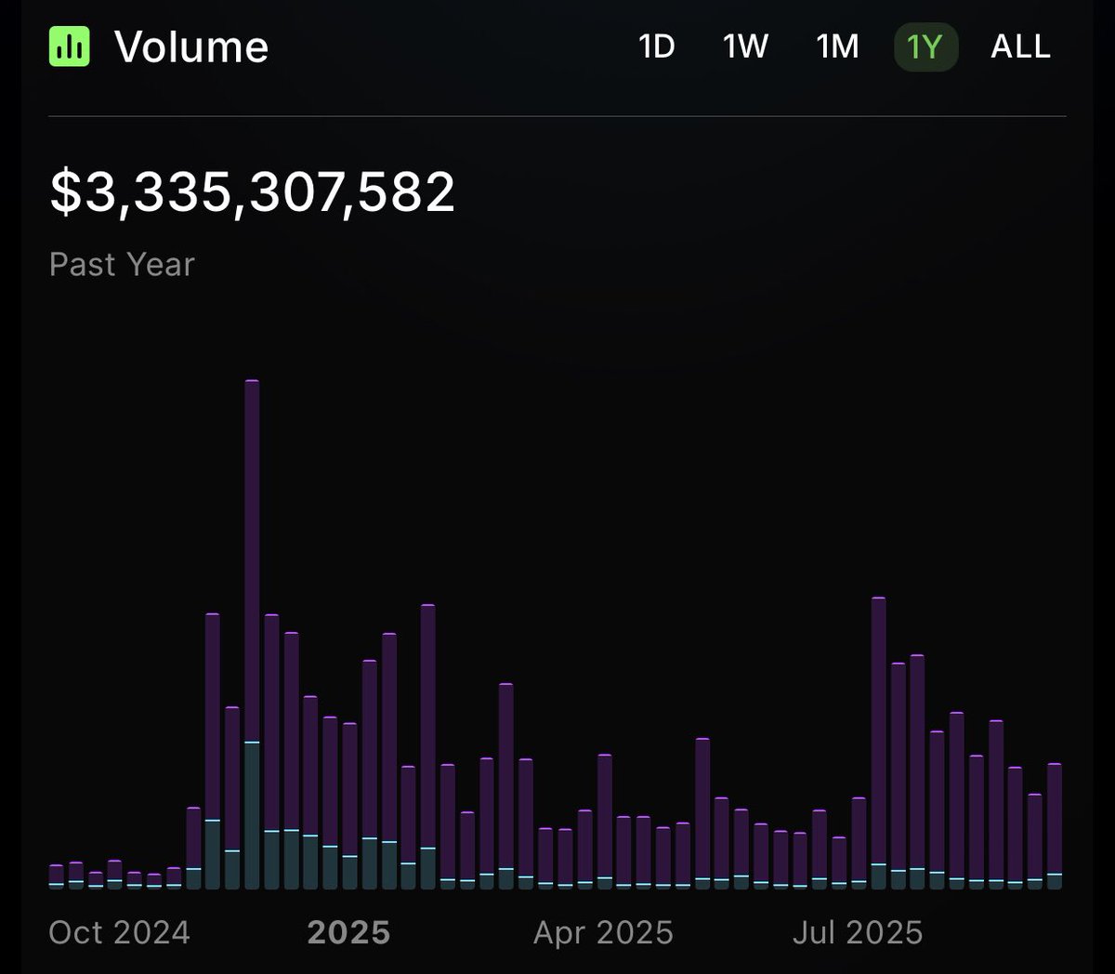Click the Volume title text
The width and height of the screenshot is (1115, 974).
(x=192, y=46)
